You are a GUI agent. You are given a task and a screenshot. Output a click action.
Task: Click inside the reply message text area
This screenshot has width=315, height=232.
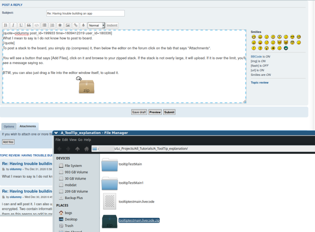tap(124, 67)
